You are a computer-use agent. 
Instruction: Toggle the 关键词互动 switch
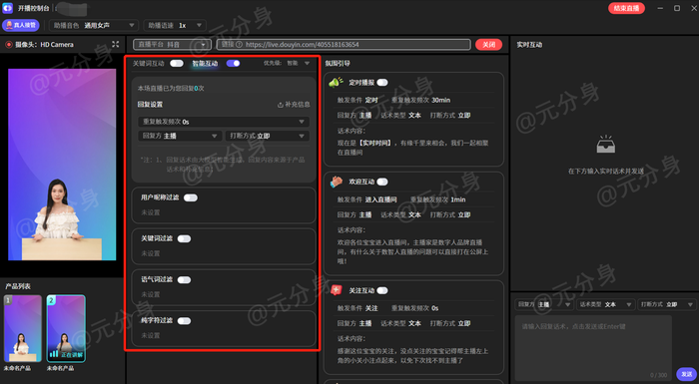pyautogui.click(x=177, y=63)
